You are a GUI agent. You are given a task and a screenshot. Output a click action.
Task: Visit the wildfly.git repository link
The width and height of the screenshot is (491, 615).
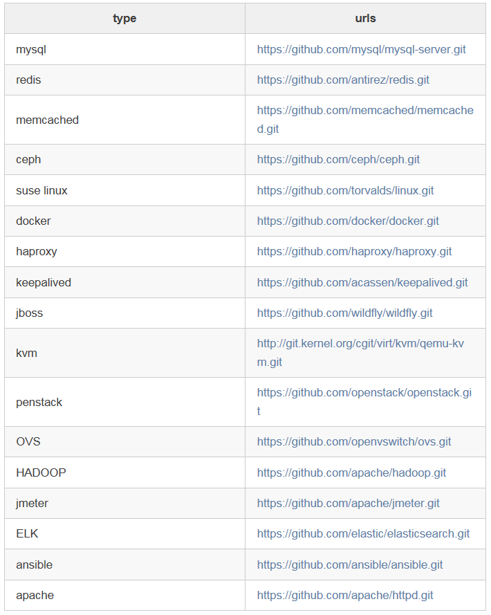point(344,313)
